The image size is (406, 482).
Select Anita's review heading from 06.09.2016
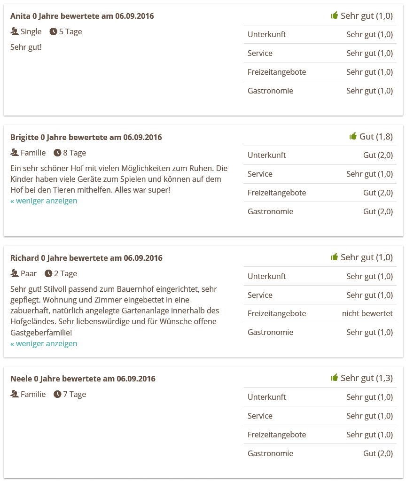[82, 16]
